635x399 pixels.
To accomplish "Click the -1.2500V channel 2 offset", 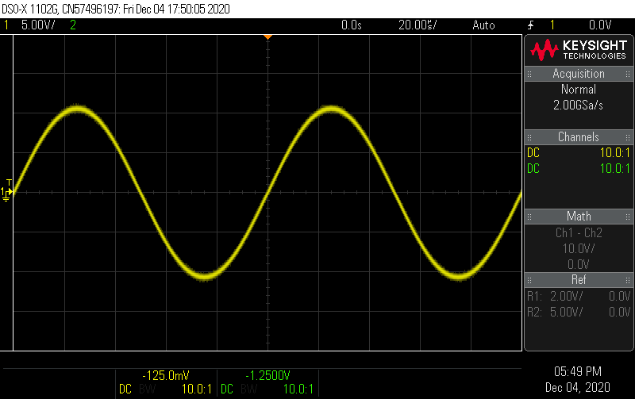I will click(267, 375).
